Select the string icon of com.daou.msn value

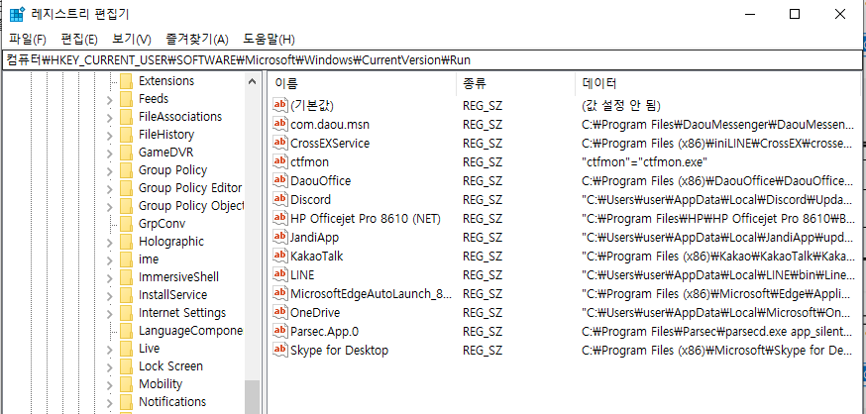tap(281, 124)
